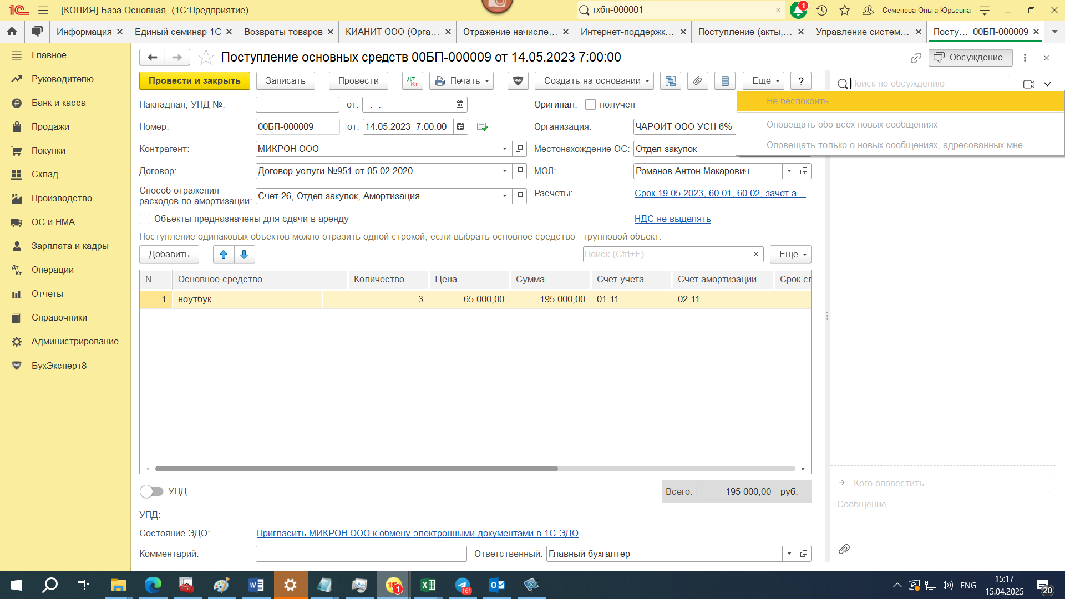1065x599 pixels.
Task: Open Контрагент МИКРОН ООО card
Action: point(519,149)
